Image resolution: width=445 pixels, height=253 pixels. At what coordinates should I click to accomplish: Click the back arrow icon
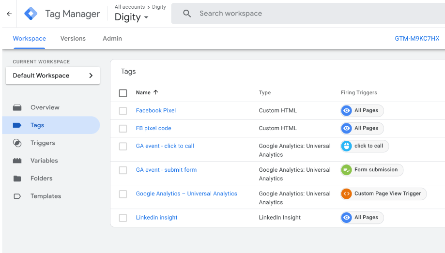coord(9,14)
